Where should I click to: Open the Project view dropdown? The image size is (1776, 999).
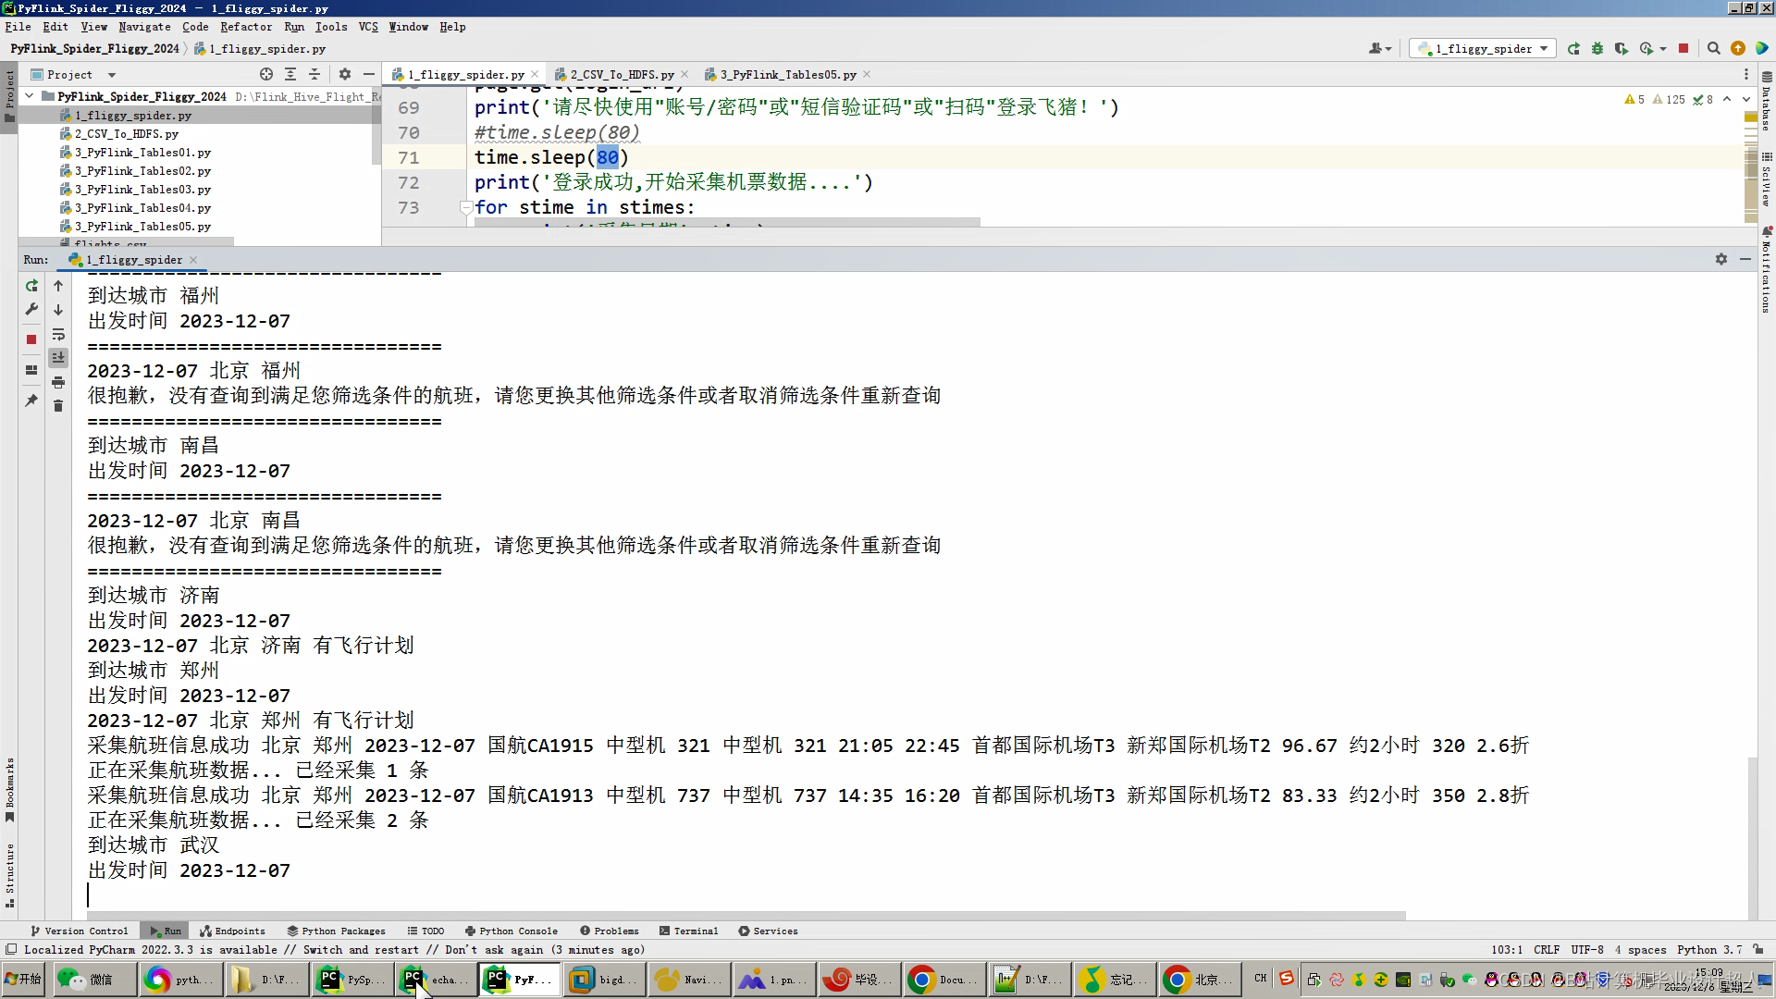tap(112, 75)
